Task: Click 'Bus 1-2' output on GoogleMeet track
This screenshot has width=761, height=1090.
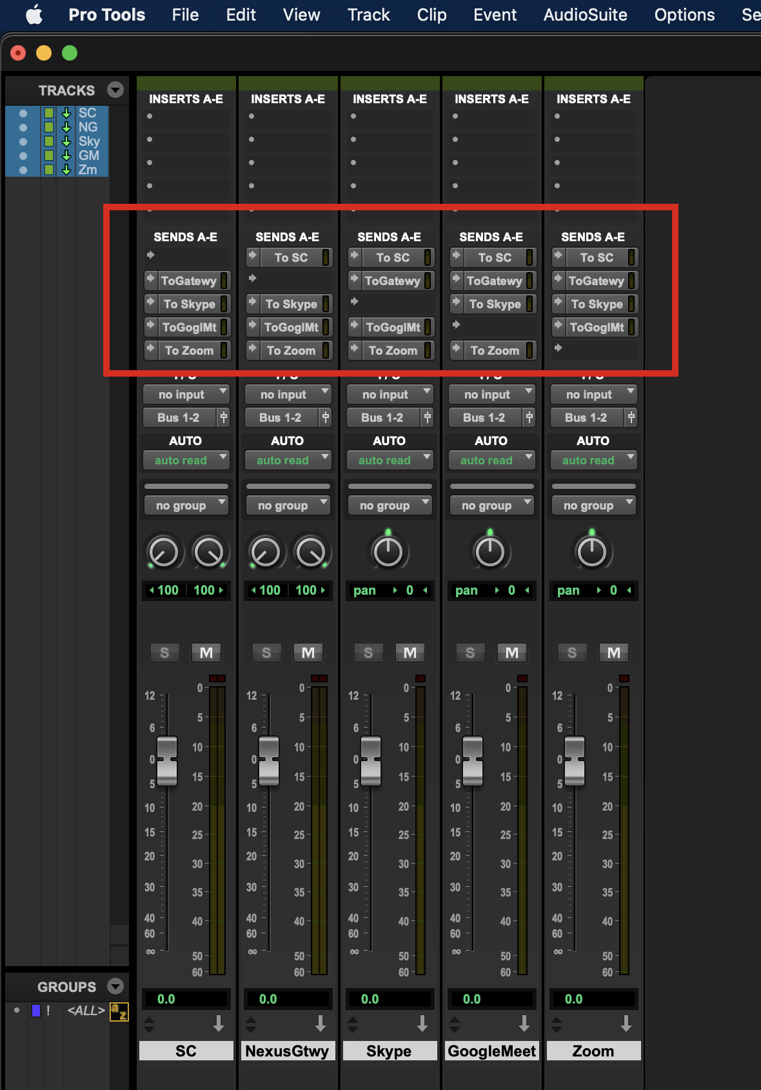Action: tap(484, 417)
